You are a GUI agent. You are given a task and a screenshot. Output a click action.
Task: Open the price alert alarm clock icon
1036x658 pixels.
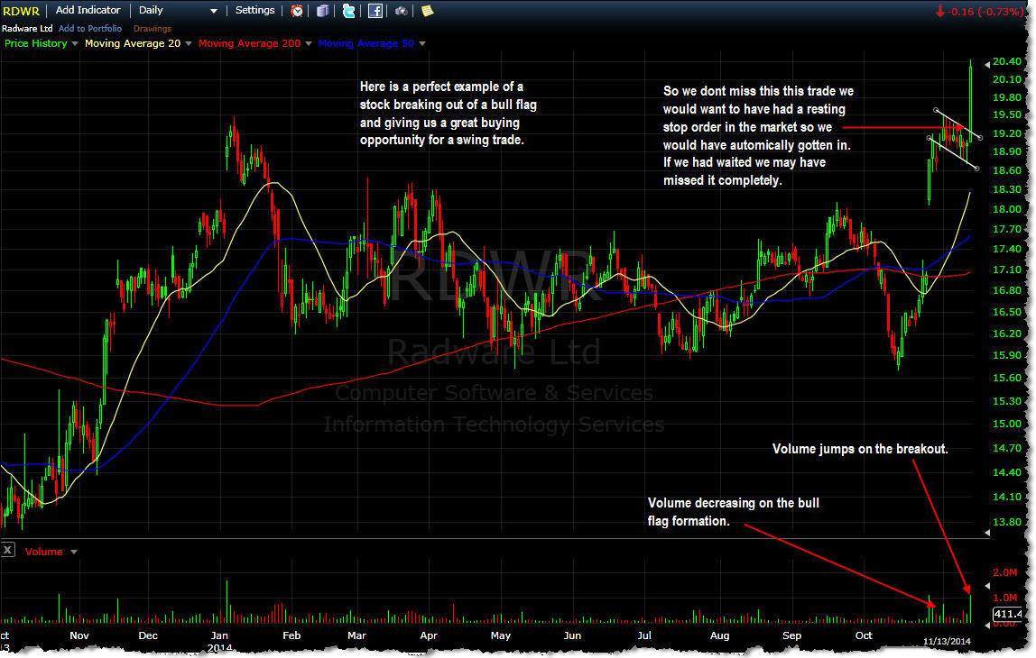click(x=297, y=11)
